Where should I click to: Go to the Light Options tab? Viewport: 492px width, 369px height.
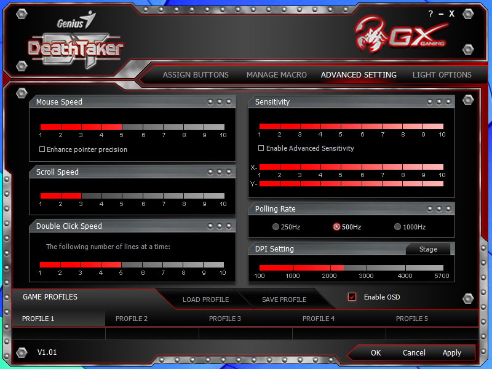442,75
